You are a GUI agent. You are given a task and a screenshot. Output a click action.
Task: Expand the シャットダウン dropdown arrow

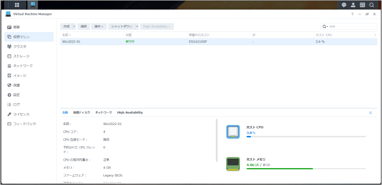pos(137,26)
